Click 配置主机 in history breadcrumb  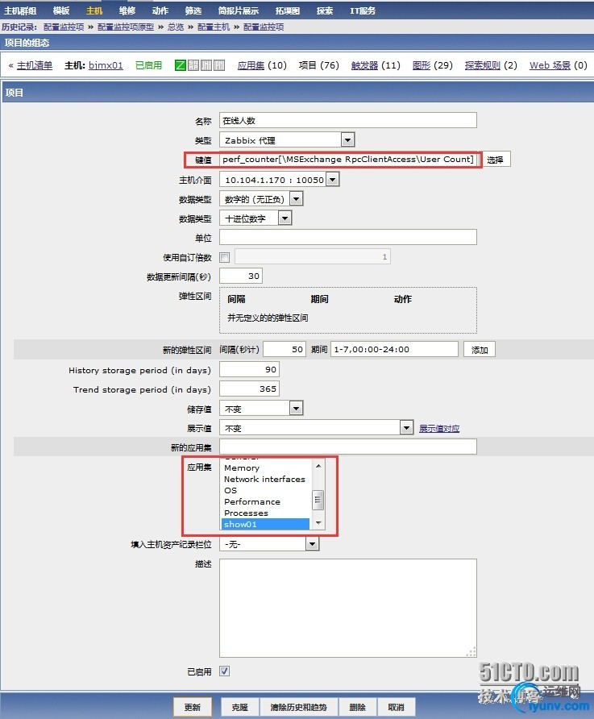click(x=214, y=27)
